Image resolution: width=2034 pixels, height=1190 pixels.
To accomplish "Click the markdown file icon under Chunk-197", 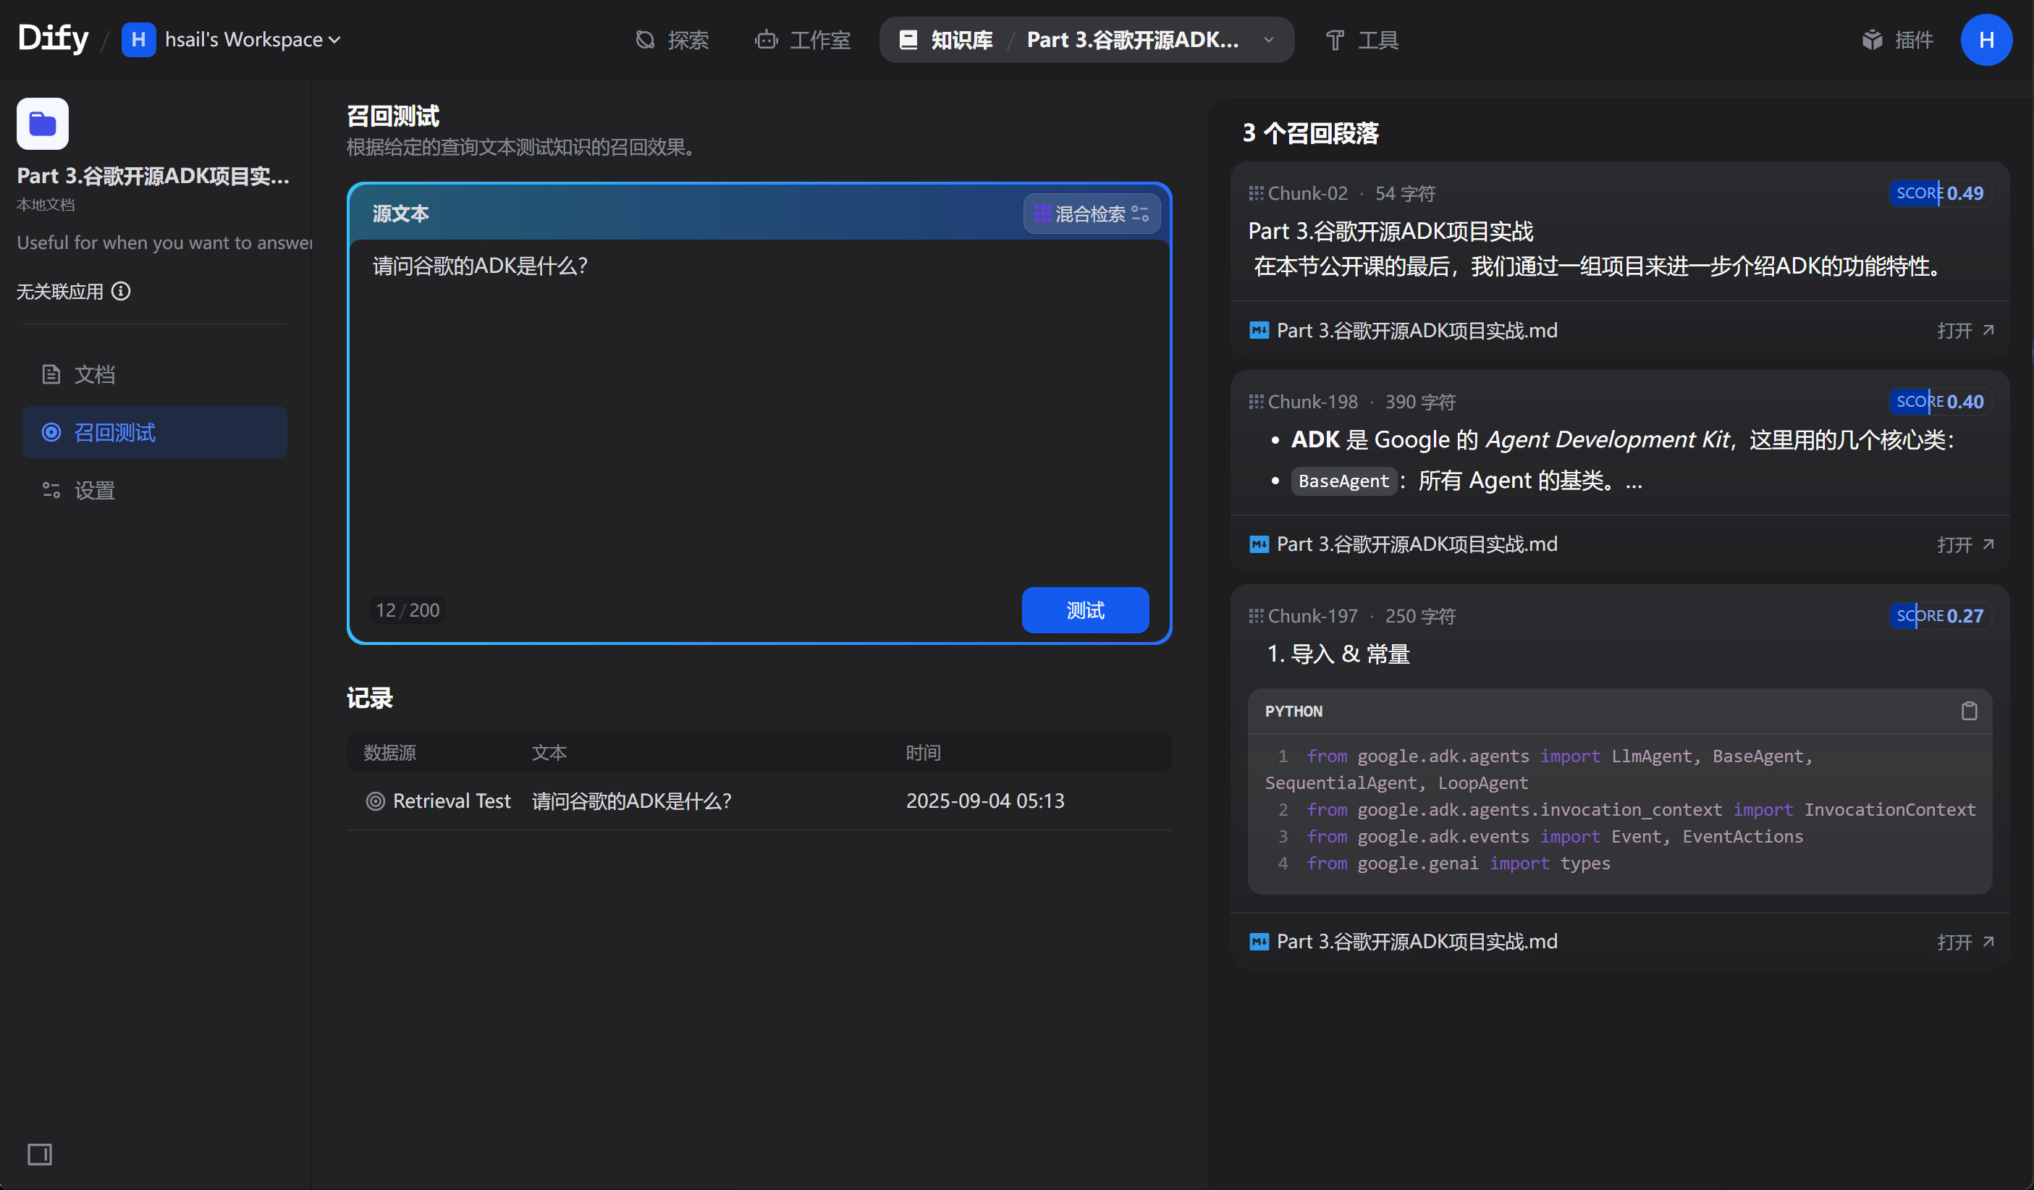I will 1259,941.
